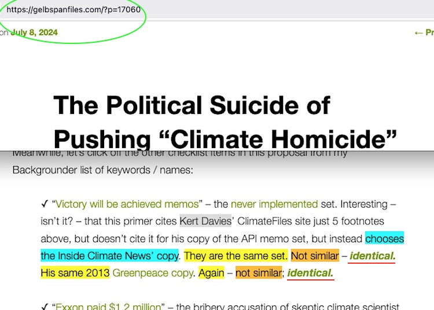
Task: Click the first checkmark bullet before Victory memos
Action: tap(45, 204)
